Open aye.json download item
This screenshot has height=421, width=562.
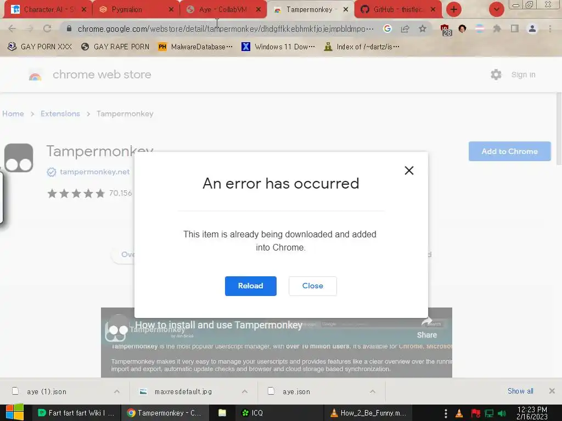[296, 391]
